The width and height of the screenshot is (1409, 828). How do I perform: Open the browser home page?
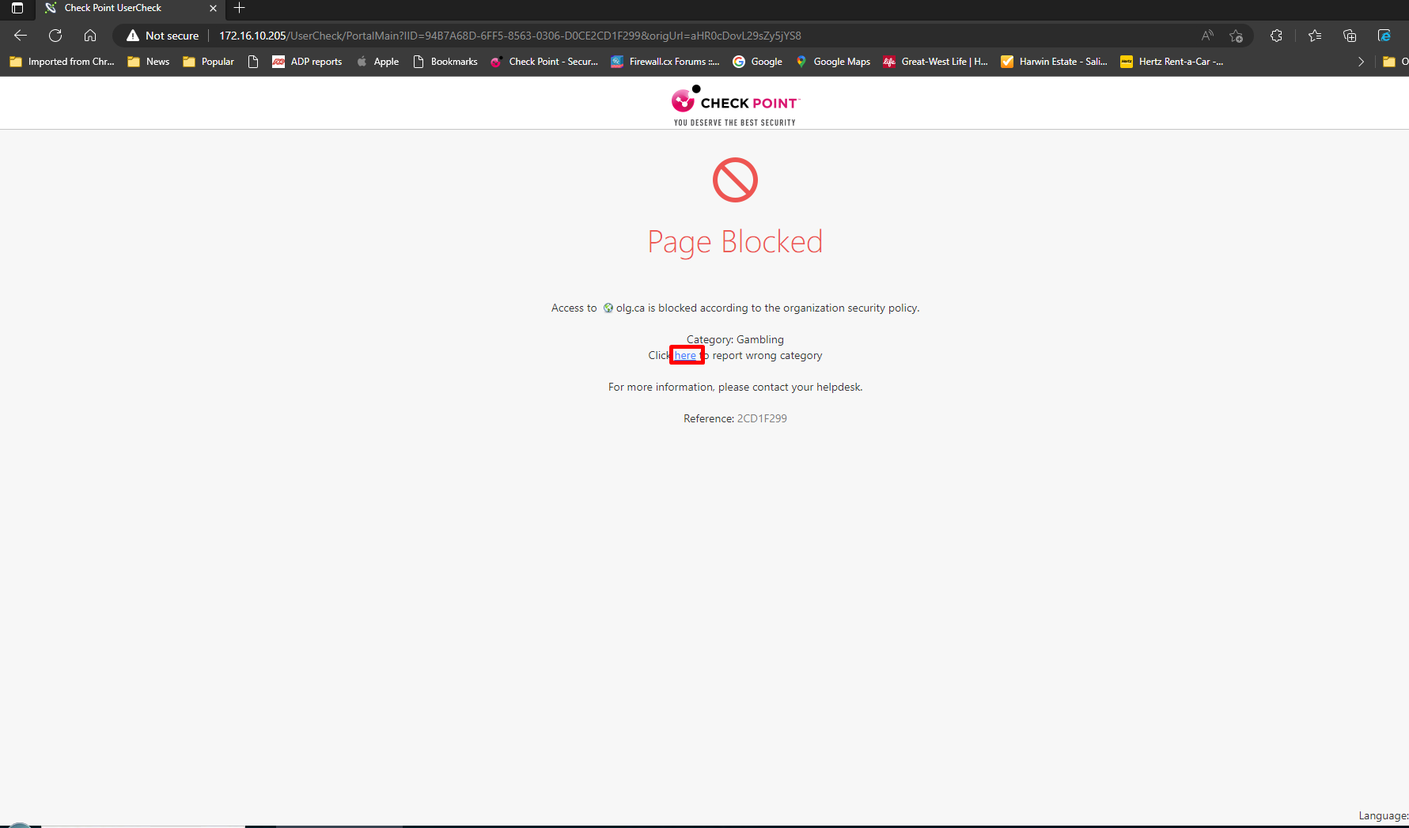click(90, 36)
